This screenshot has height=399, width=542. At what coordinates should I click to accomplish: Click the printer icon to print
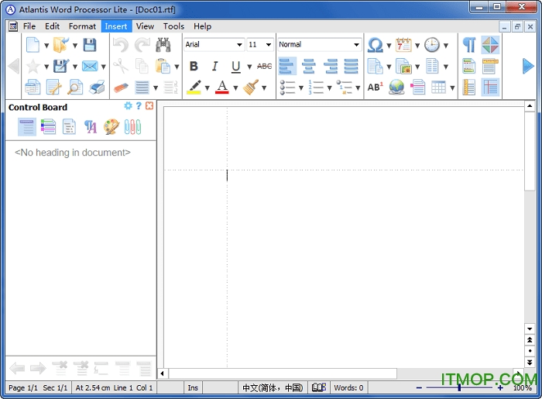[97, 87]
